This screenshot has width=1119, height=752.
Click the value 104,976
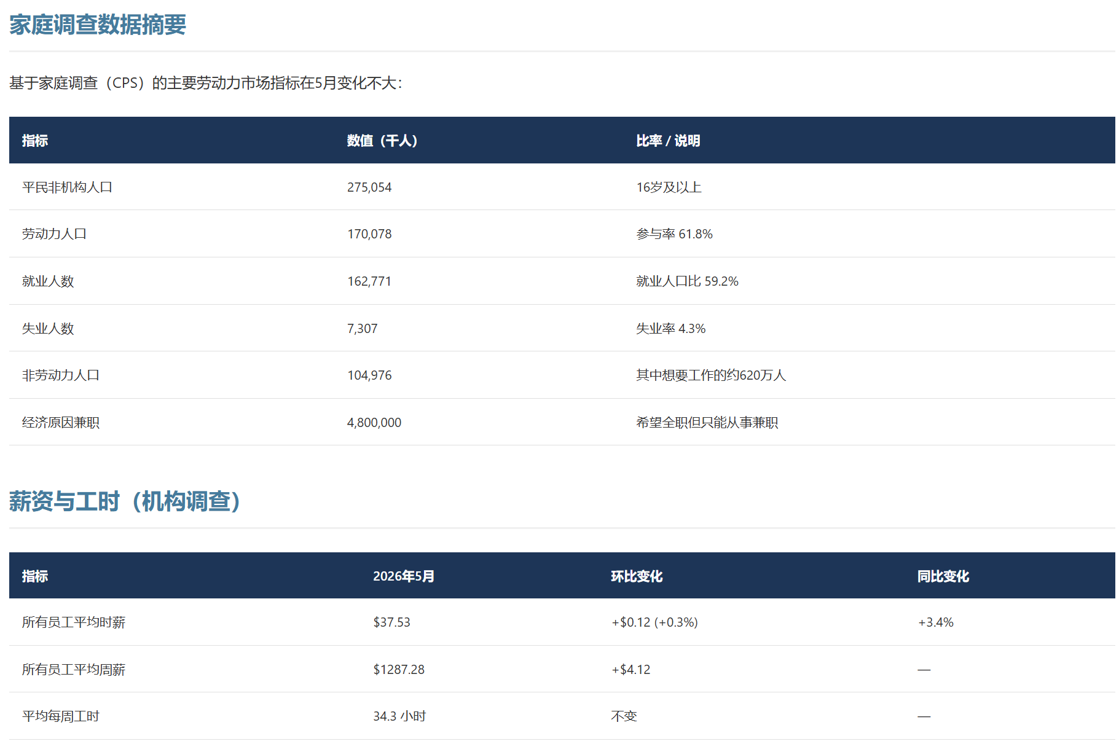tap(369, 375)
